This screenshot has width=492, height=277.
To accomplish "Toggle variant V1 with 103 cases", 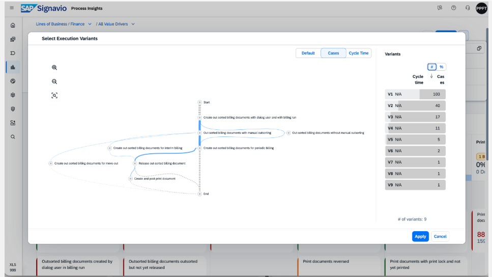I will pos(415,94).
